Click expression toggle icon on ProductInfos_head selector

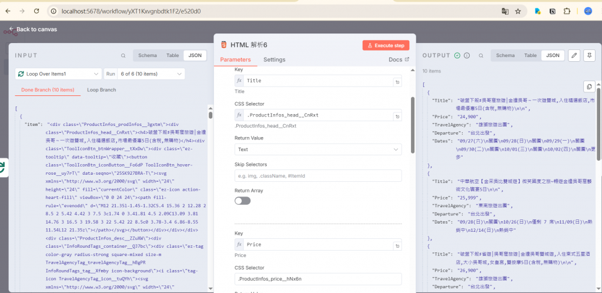pos(397,116)
